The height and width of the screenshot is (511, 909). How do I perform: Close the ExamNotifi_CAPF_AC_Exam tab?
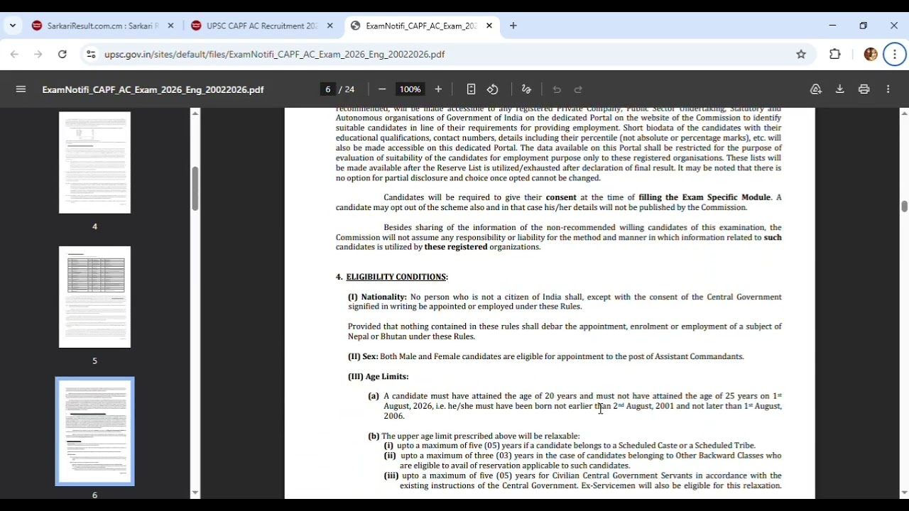(x=489, y=26)
